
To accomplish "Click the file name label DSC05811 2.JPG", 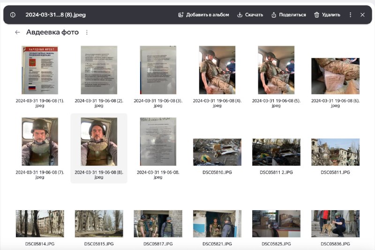I will [276, 172].
